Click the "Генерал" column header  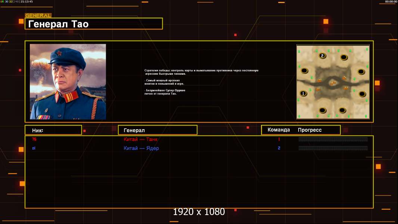coord(158,130)
